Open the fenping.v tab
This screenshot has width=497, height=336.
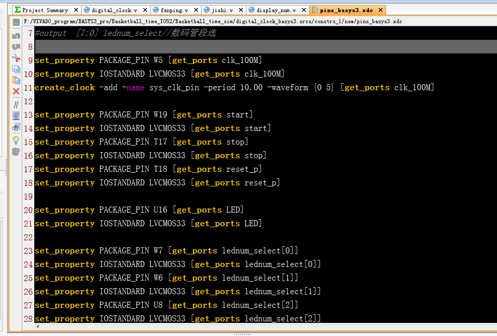coord(174,10)
